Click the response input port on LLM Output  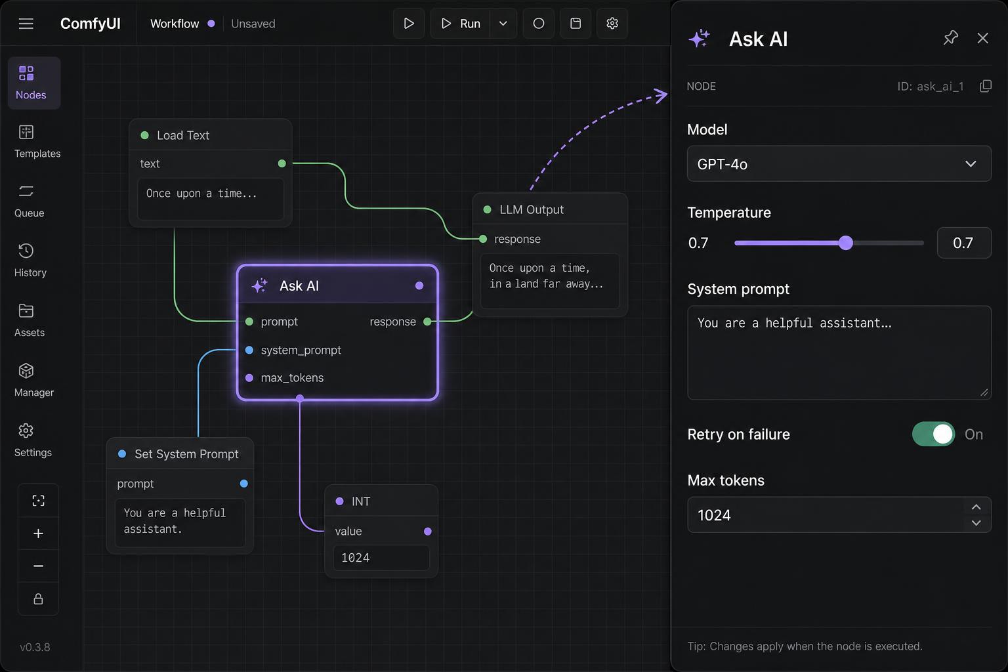483,239
